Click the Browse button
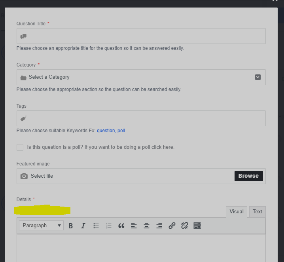 249,176
